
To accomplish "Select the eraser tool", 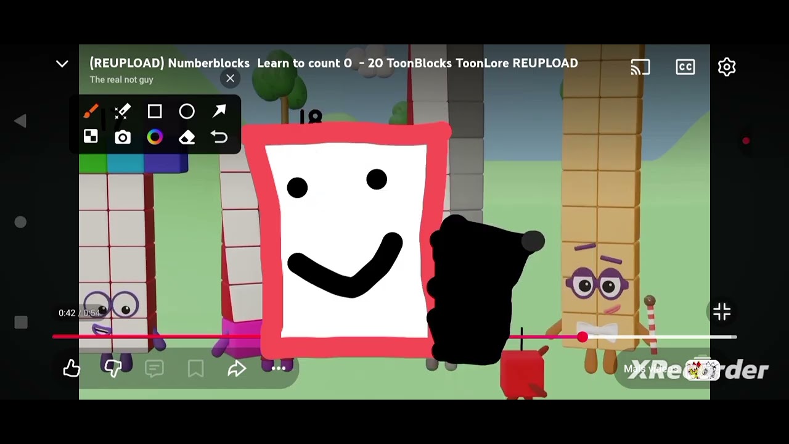I will click(x=187, y=137).
